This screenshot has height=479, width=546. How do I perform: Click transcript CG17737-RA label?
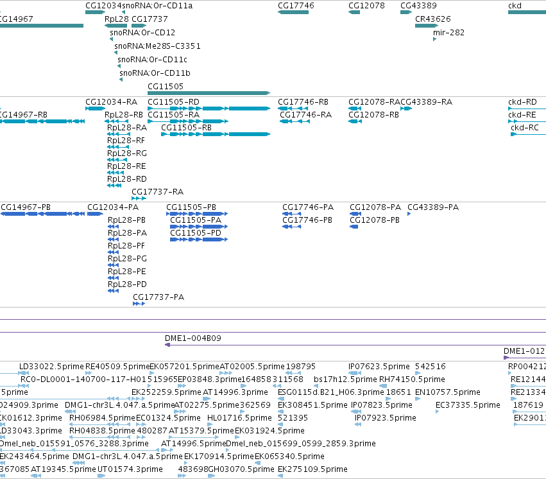click(157, 191)
